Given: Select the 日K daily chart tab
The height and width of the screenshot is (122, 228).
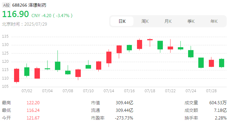Looking at the screenshot, I should click(x=122, y=21).
